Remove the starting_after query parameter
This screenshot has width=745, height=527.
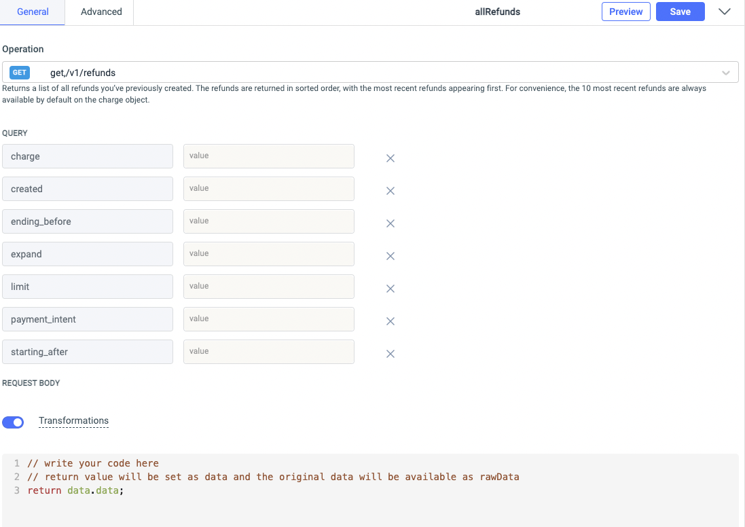click(x=390, y=354)
